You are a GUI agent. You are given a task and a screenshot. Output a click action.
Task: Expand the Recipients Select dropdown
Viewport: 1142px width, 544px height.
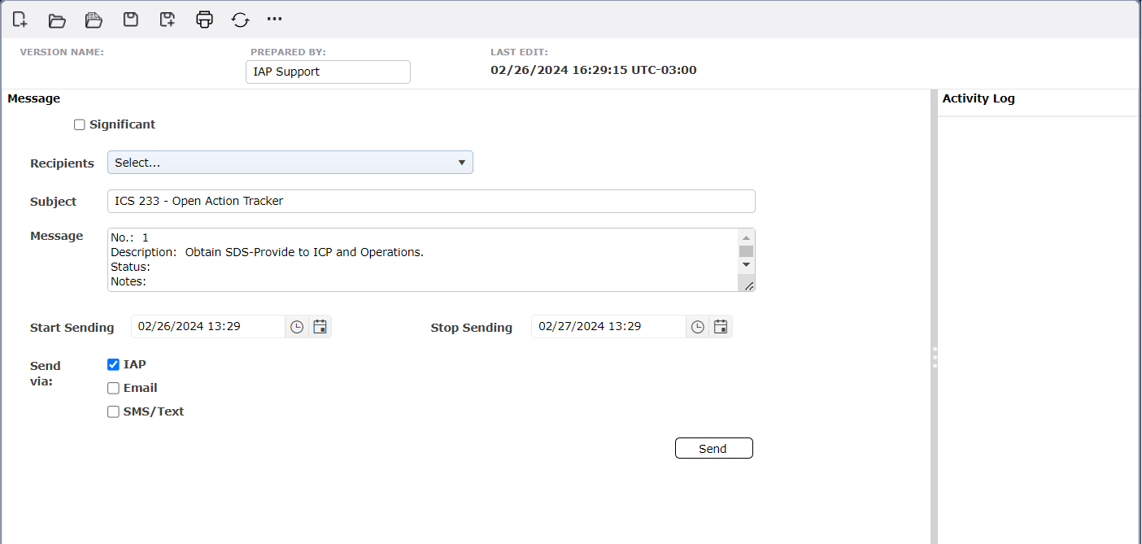pyautogui.click(x=290, y=163)
